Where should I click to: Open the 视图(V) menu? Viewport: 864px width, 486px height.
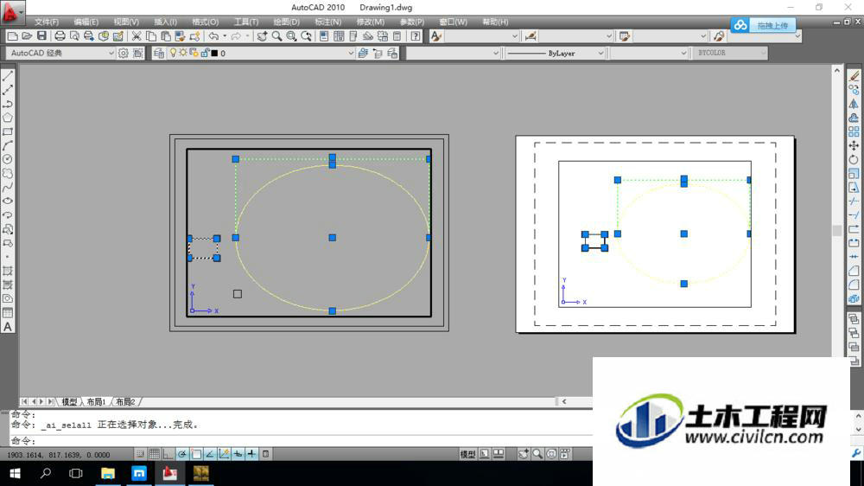coord(126,22)
